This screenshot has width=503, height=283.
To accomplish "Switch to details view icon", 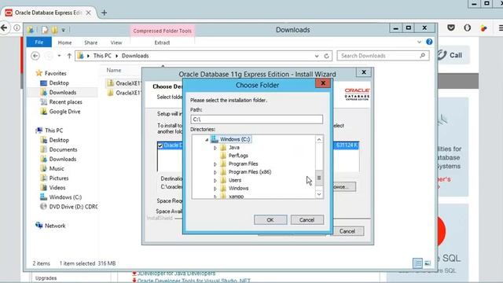I will [417, 263].
